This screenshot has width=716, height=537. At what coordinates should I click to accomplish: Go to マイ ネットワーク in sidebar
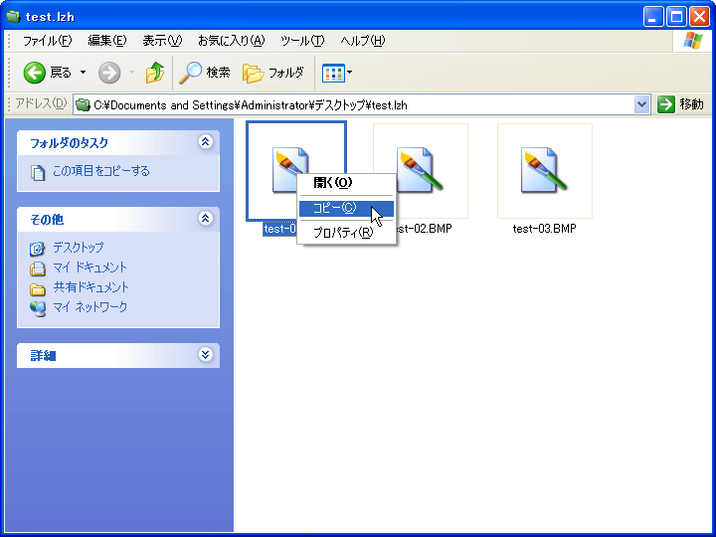tap(89, 307)
